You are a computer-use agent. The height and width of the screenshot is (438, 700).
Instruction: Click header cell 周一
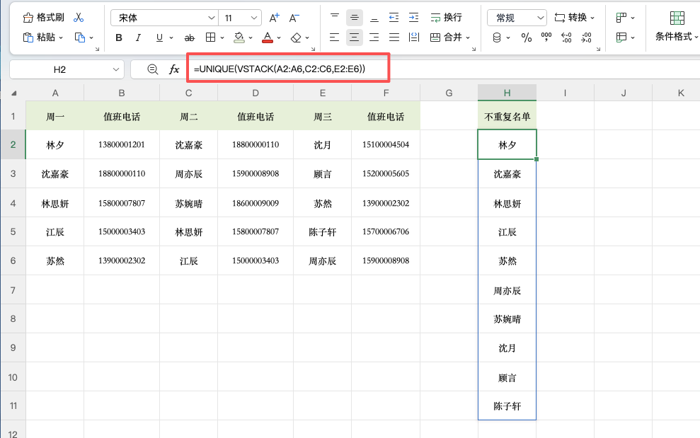pos(55,117)
